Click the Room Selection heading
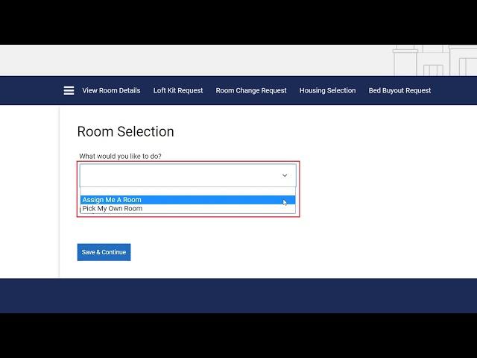The height and width of the screenshot is (358, 477). click(125, 132)
